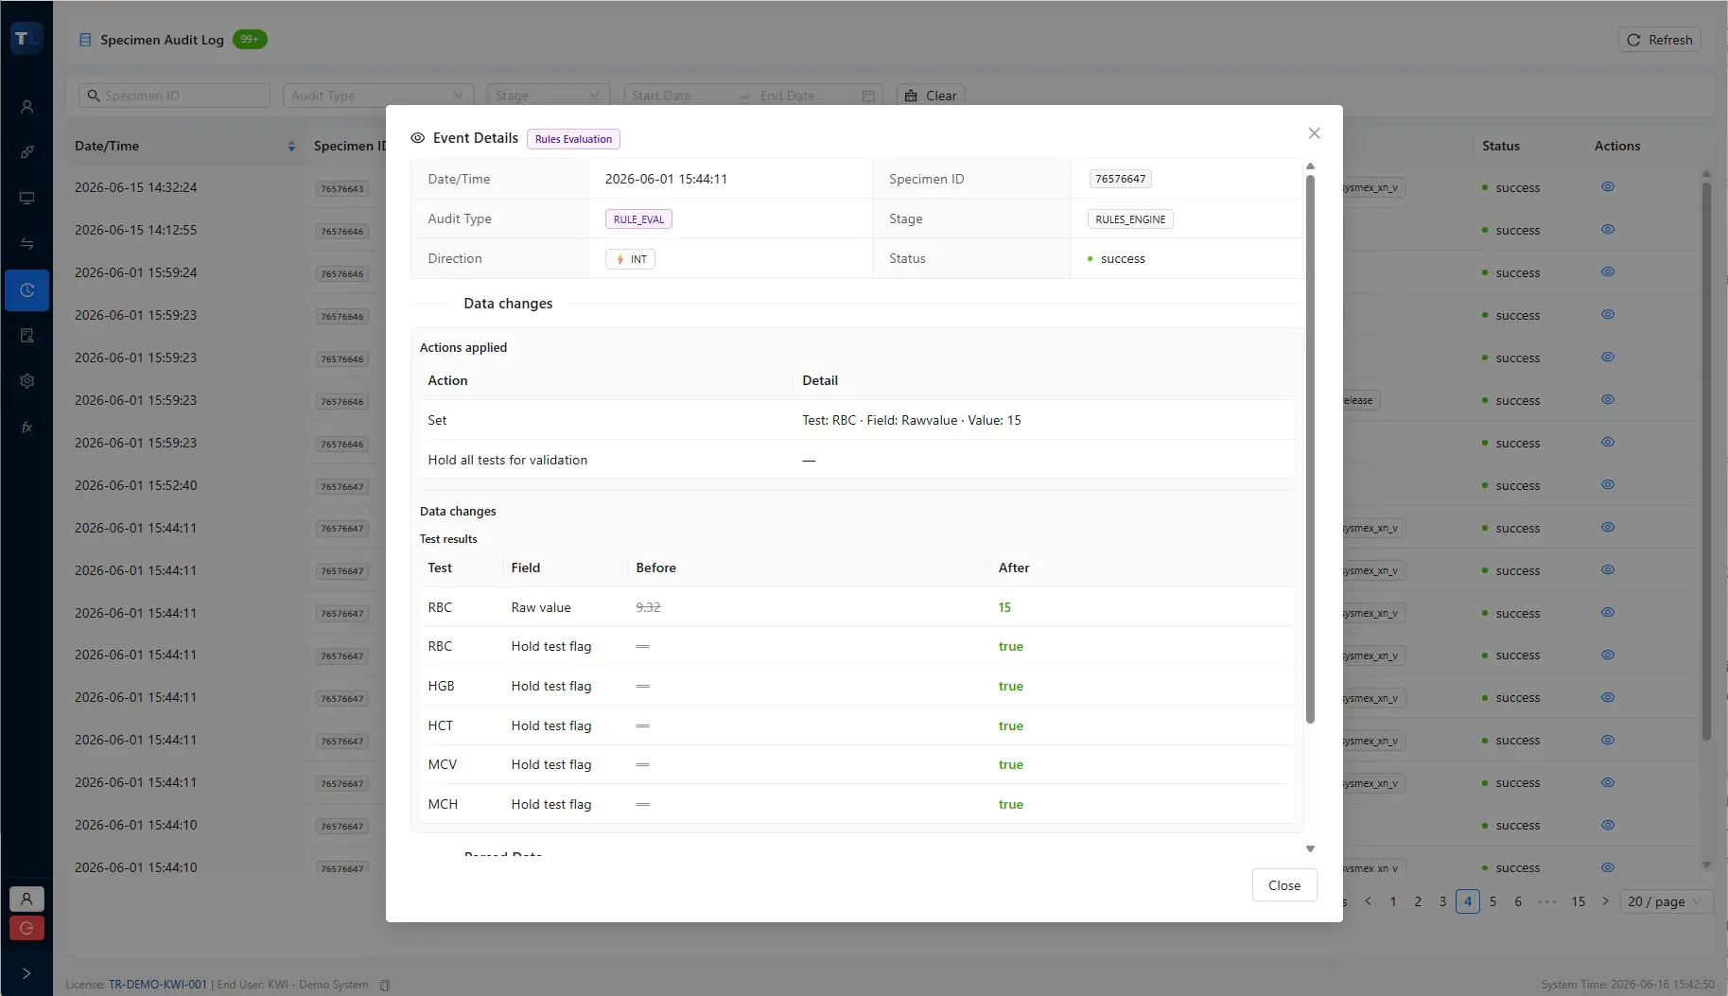Screen dimensions: 1728x996
Task: Click the Start Date field
Action: 679,96
